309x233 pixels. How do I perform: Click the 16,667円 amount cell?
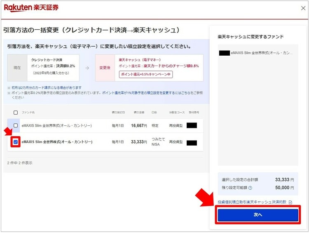[x=139, y=125]
